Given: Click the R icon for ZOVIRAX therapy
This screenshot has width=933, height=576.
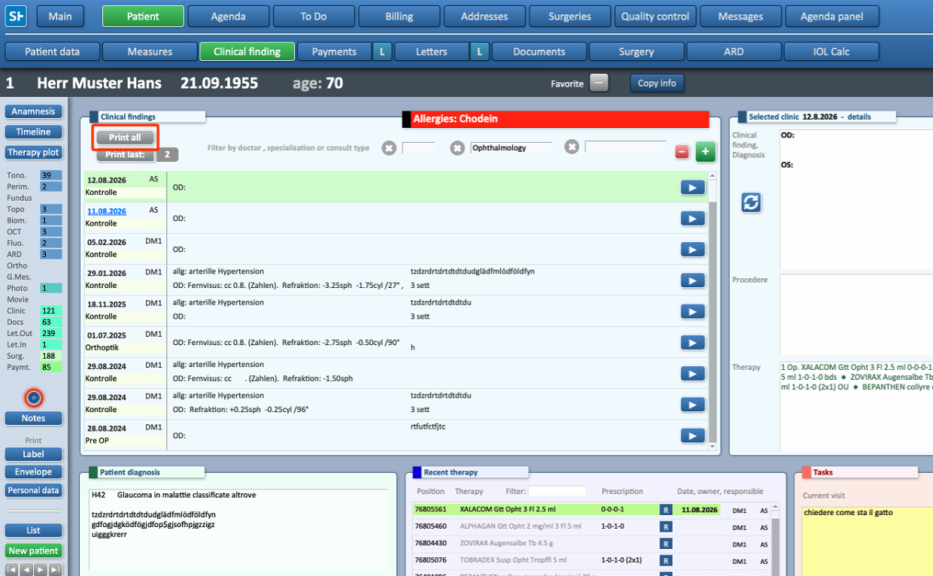Looking at the screenshot, I should tap(665, 543).
